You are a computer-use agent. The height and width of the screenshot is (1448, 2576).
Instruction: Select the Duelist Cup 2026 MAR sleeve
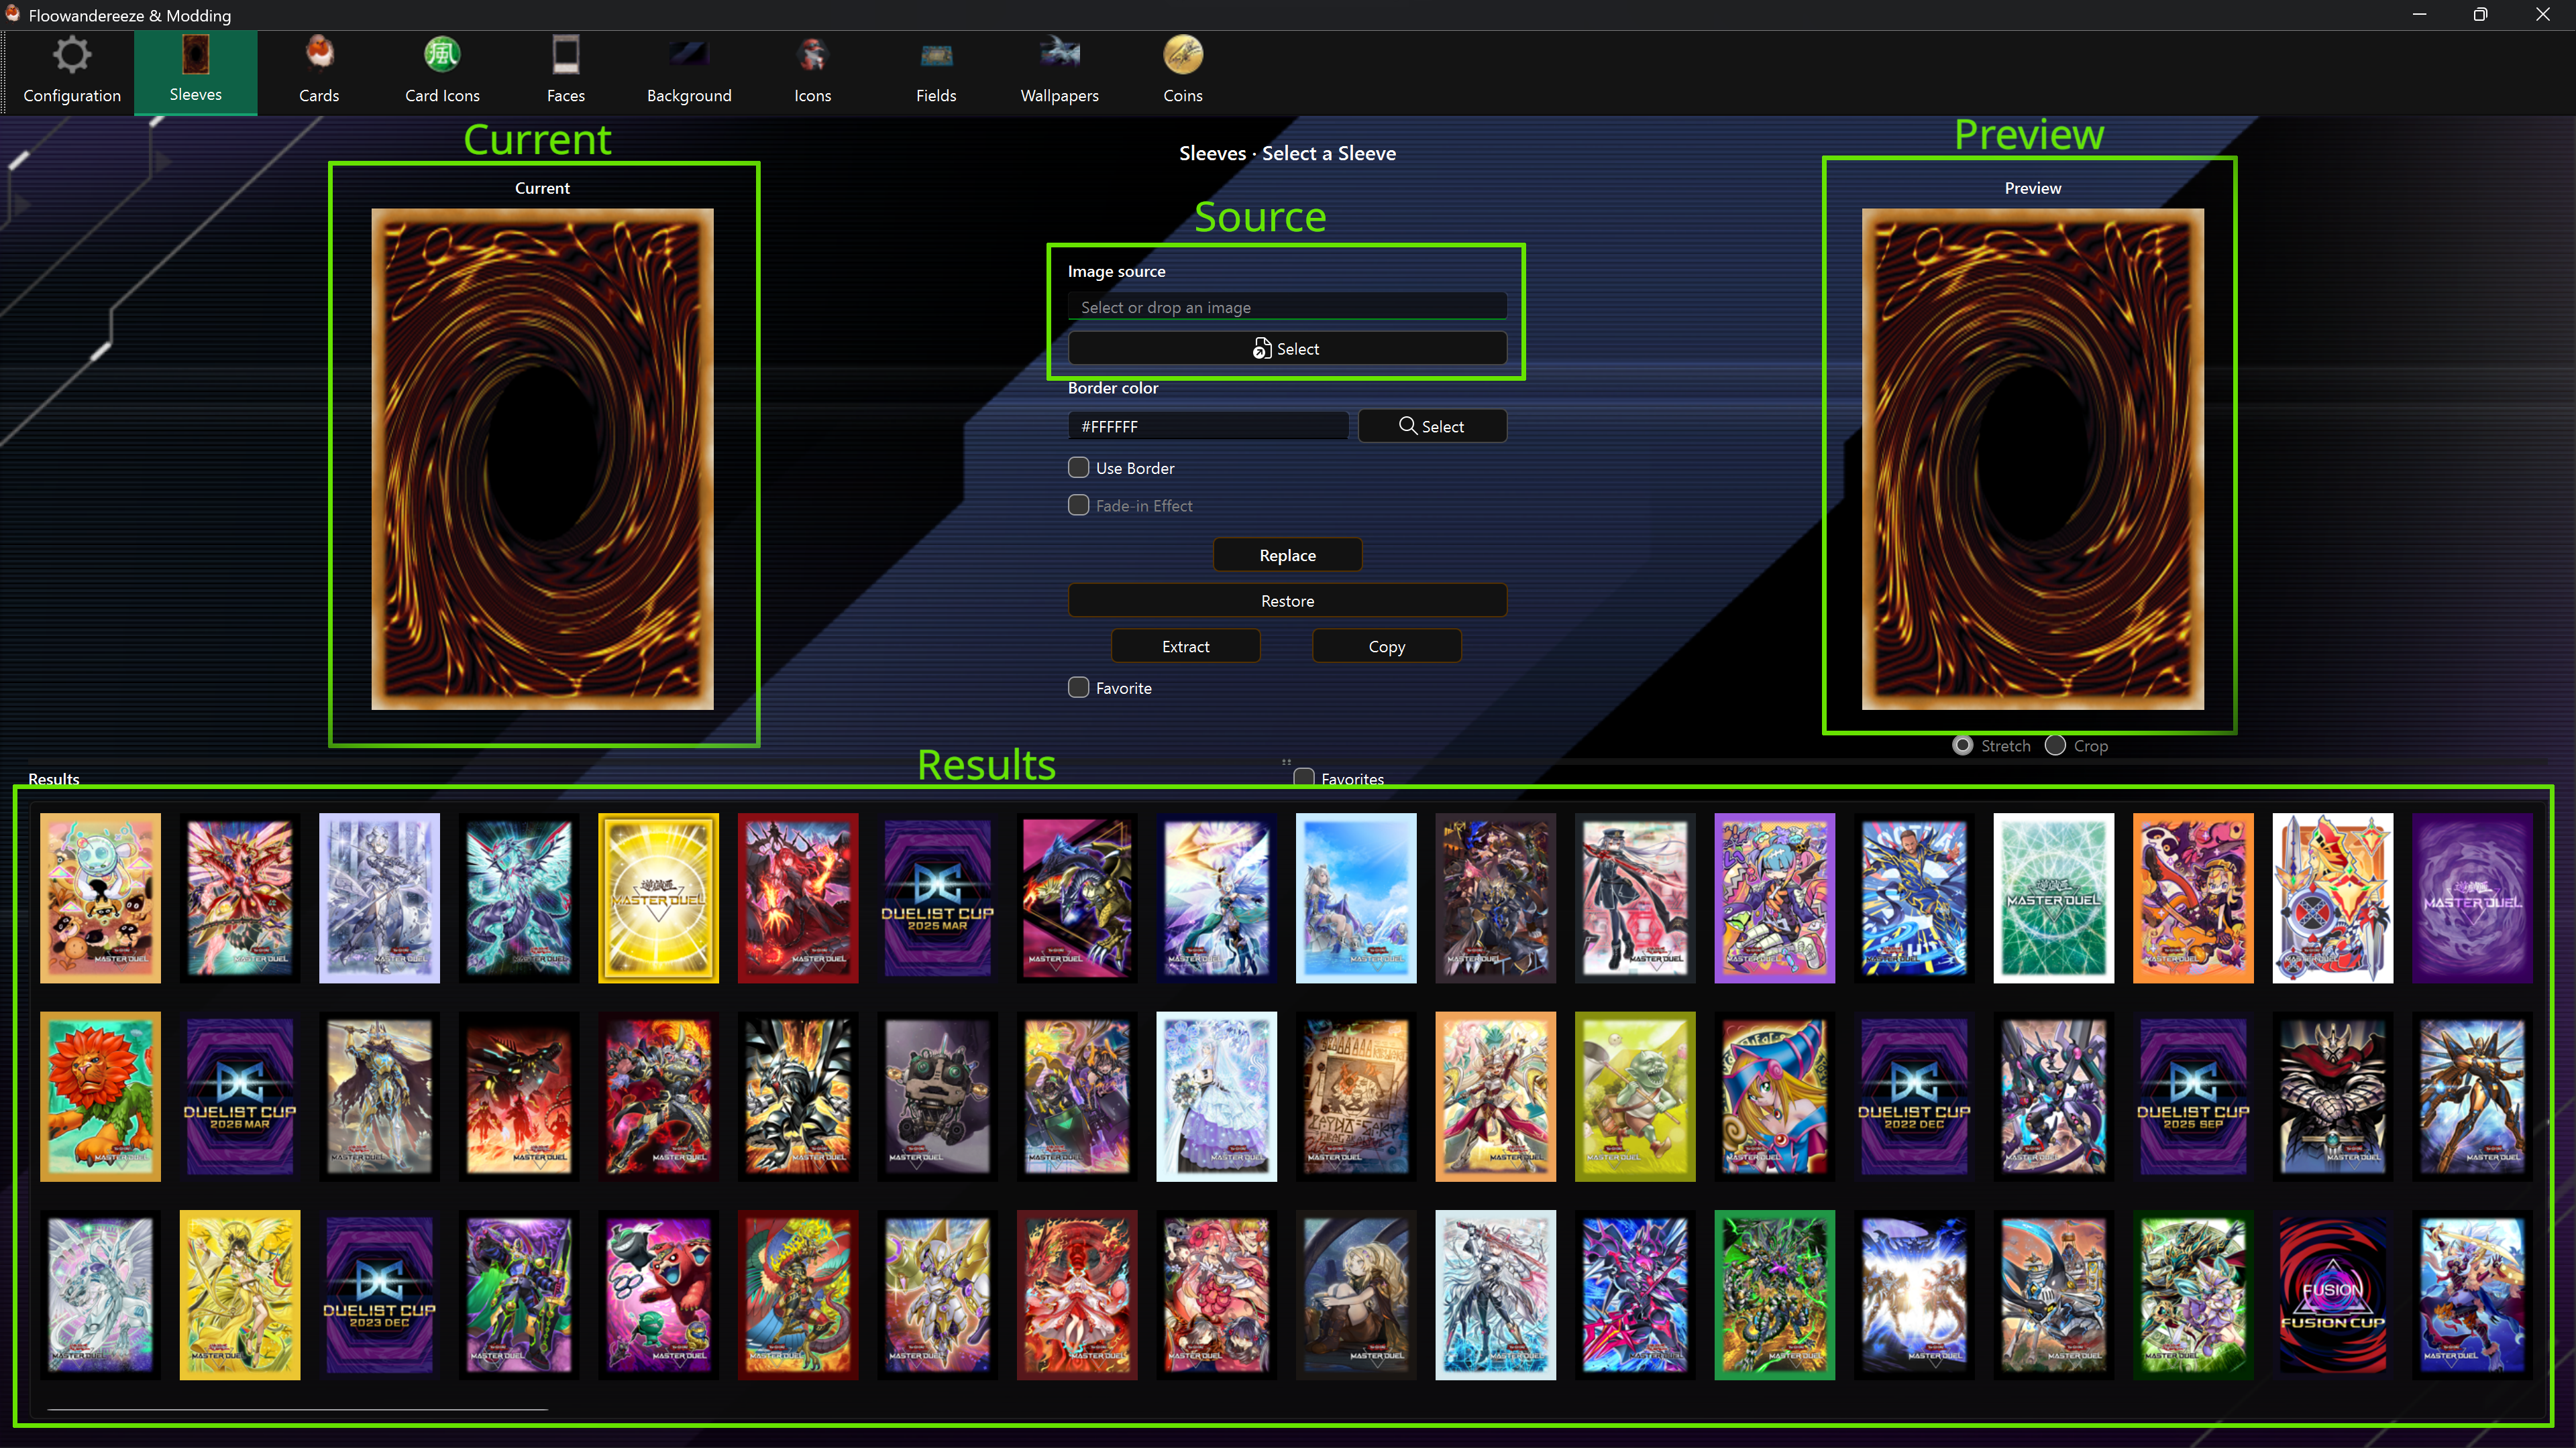(x=240, y=1096)
